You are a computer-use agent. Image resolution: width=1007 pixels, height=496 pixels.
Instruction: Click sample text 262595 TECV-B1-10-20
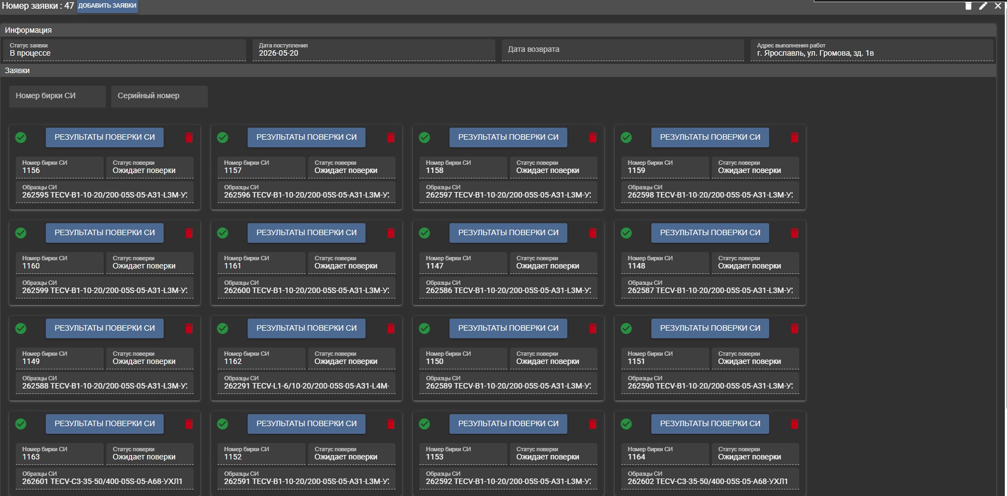point(104,195)
